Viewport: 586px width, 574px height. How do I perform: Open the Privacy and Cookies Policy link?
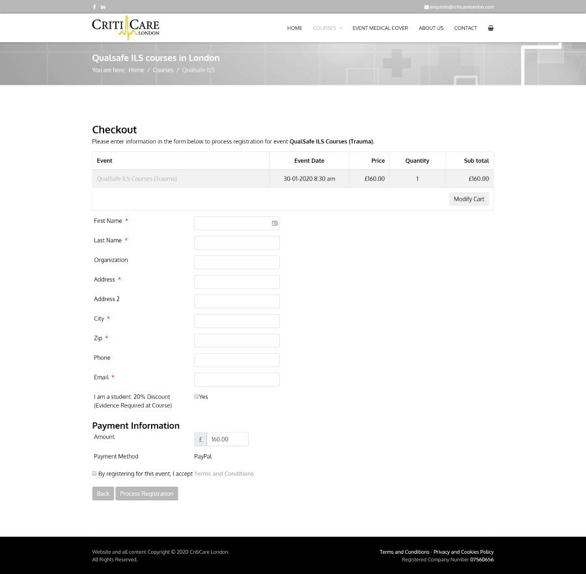click(x=464, y=552)
